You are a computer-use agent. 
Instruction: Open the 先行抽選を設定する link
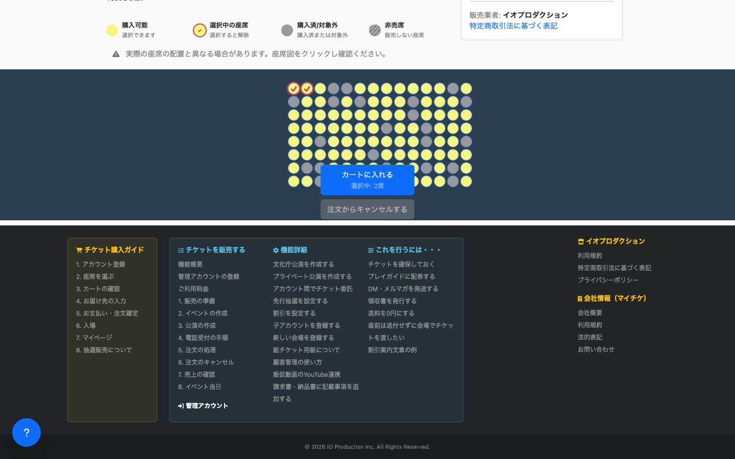301,301
